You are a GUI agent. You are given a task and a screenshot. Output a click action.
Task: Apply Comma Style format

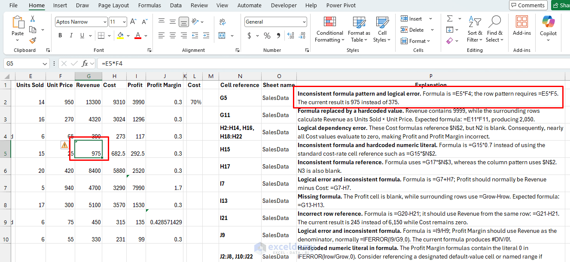278,36
